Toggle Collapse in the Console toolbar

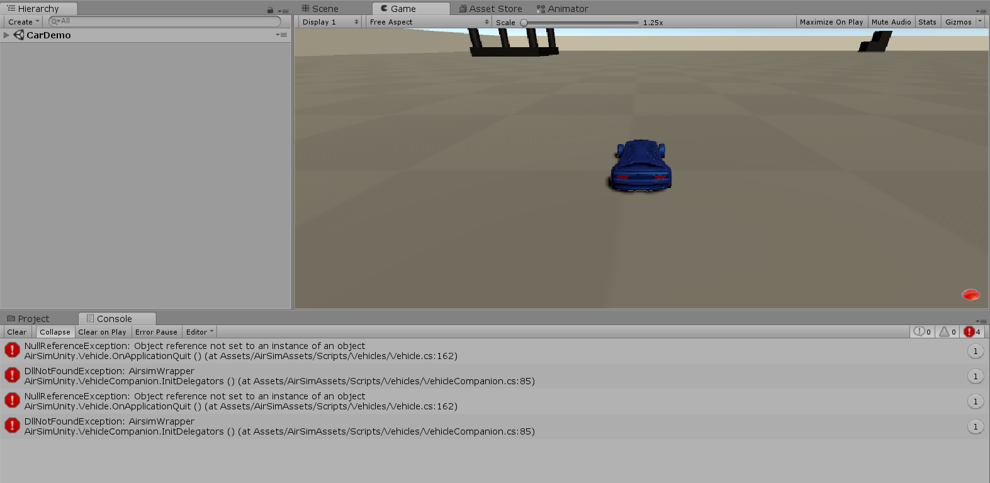coord(55,332)
